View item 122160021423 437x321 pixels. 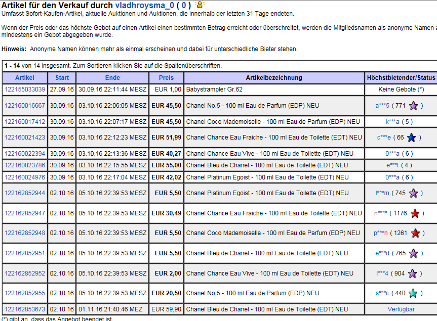(25, 137)
